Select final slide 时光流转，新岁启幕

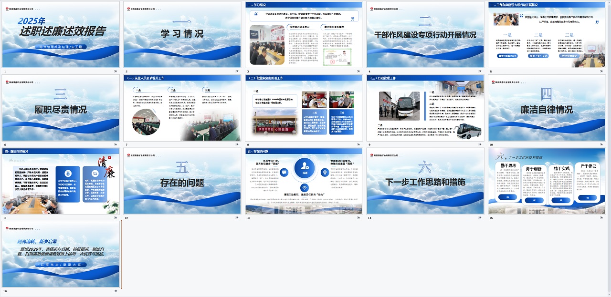[61, 254]
